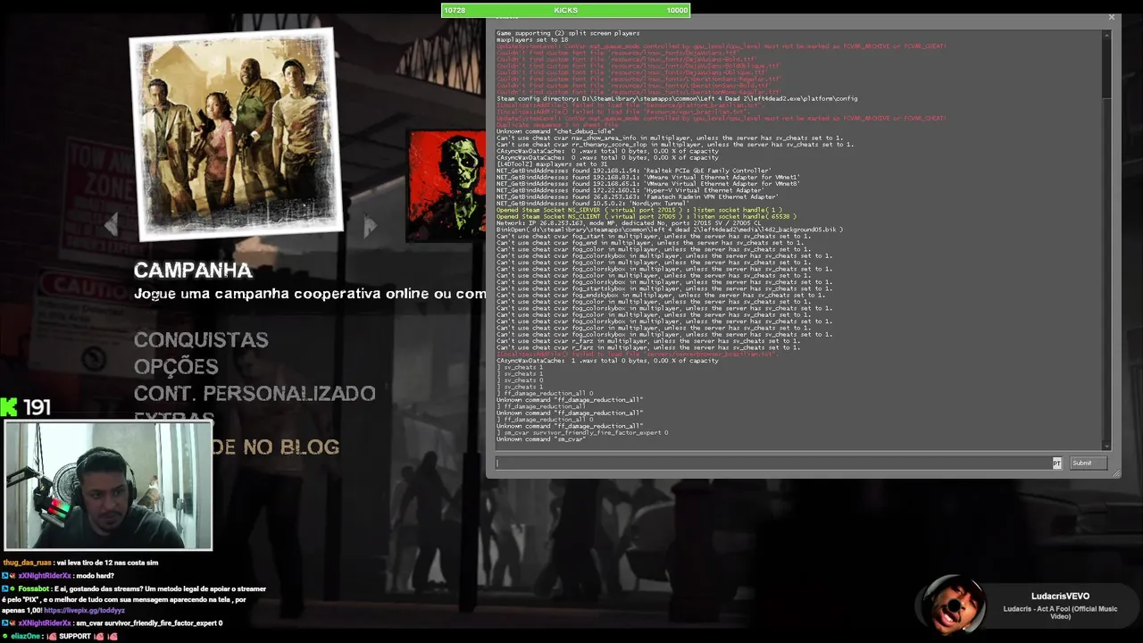1143x643 pixels.
Task: Click the green K 191 kick counter
Action: (26, 407)
